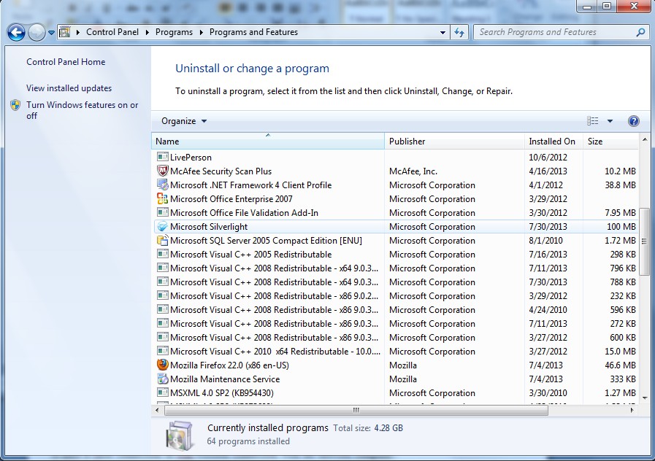Select the Control Panel breadcrumb
The image size is (655, 461).
(112, 32)
